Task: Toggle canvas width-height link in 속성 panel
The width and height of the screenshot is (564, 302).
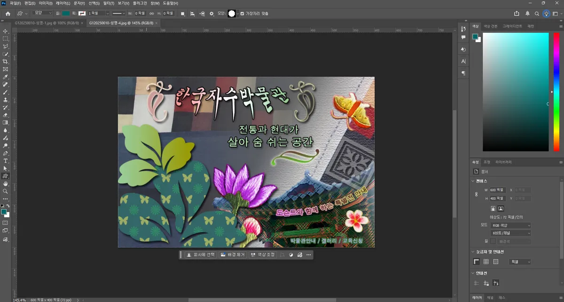Action: (477, 194)
